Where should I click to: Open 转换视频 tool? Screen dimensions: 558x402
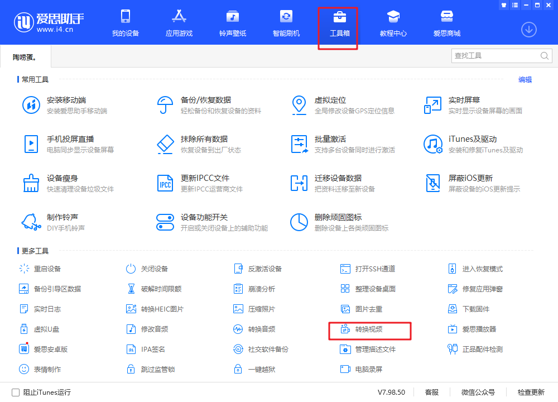pos(361,329)
